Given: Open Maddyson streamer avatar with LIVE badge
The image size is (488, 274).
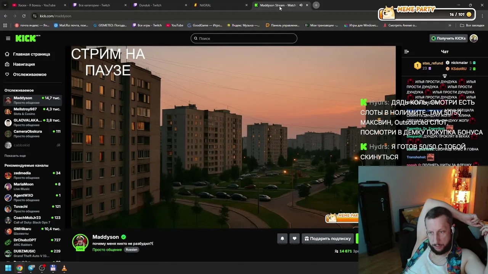Looking at the screenshot, I should pyautogui.click(x=80, y=242).
